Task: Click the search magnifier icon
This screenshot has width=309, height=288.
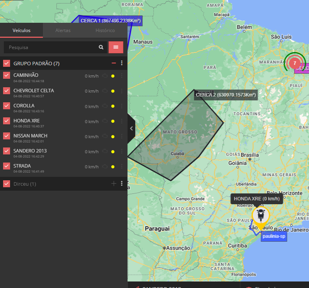Action: pyautogui.click(x=101, y=47)
